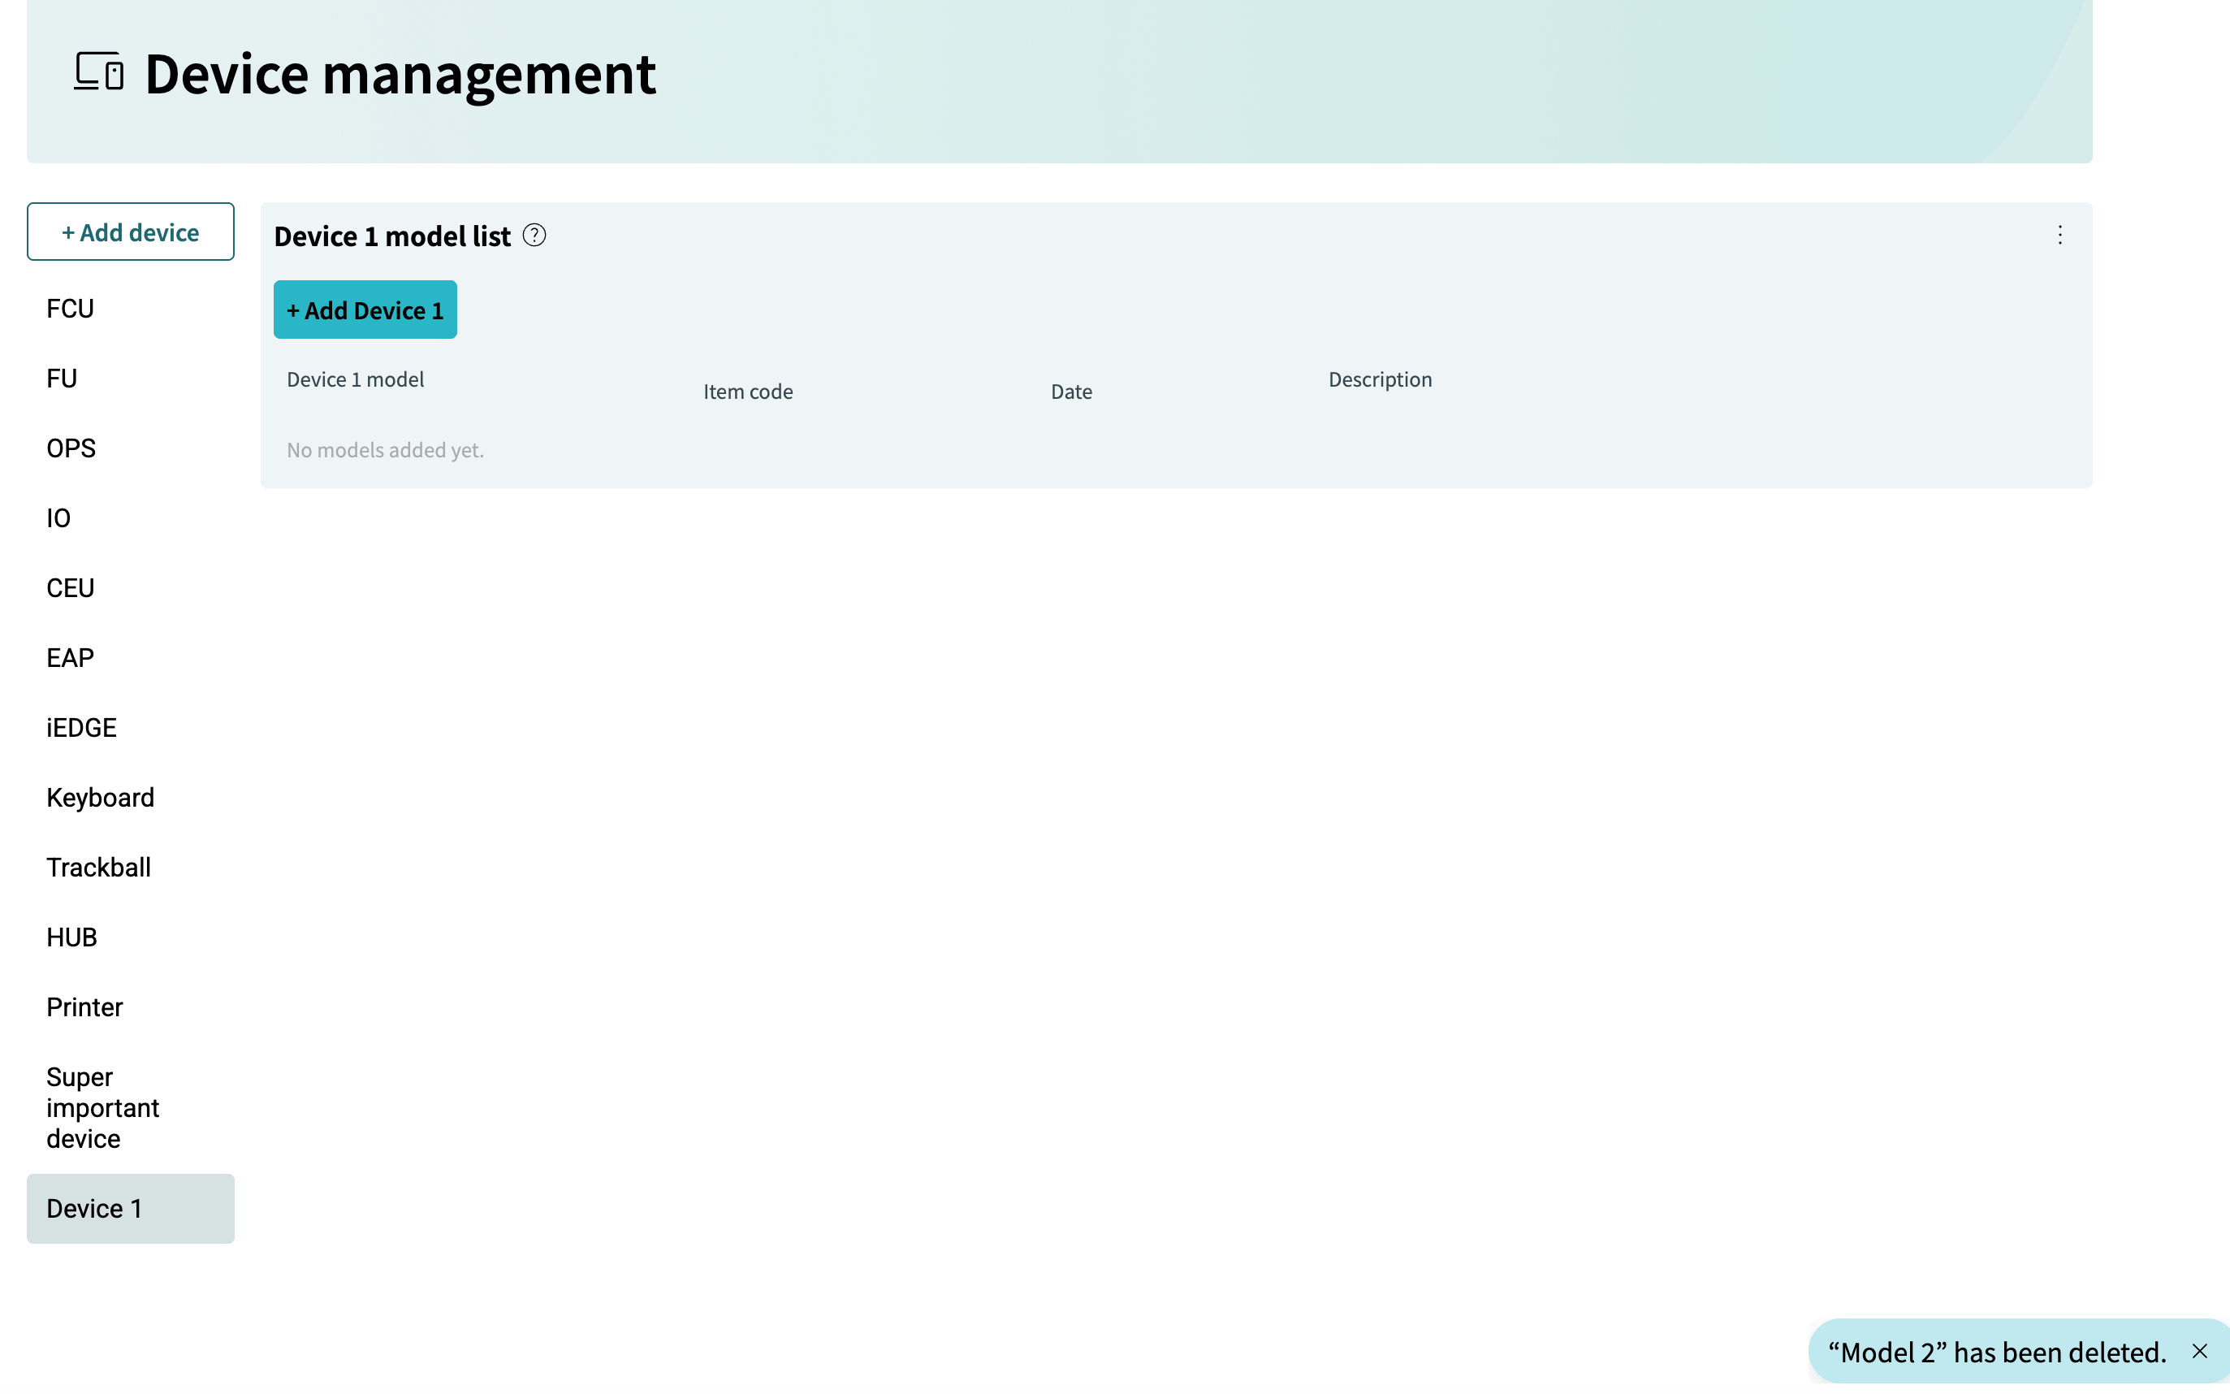This screenshot has width=2230, height=1394.
Task: Click the No models added yet text
Action: [x=385, y=450]
